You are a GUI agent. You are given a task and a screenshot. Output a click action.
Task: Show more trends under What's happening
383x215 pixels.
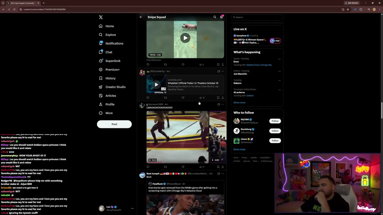tap(239, 103)
